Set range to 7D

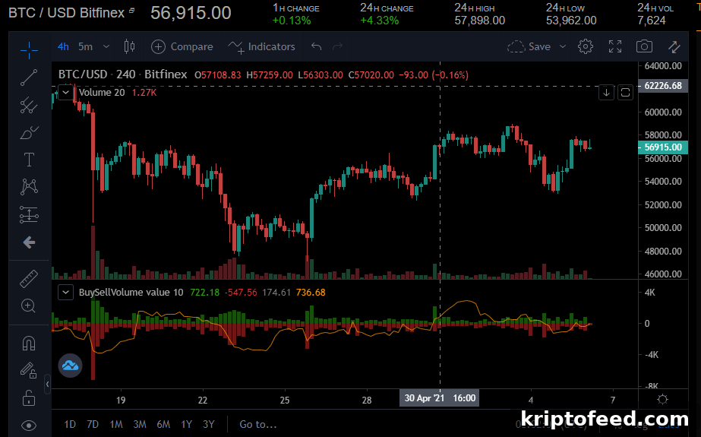pos(93,424)
